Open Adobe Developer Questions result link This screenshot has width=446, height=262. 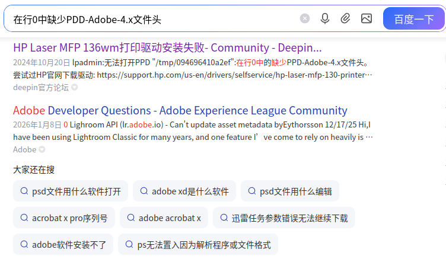[180, 110]
